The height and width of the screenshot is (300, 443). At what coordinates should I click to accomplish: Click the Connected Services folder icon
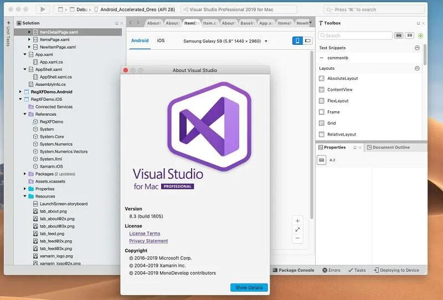click(x=31, y=107)
